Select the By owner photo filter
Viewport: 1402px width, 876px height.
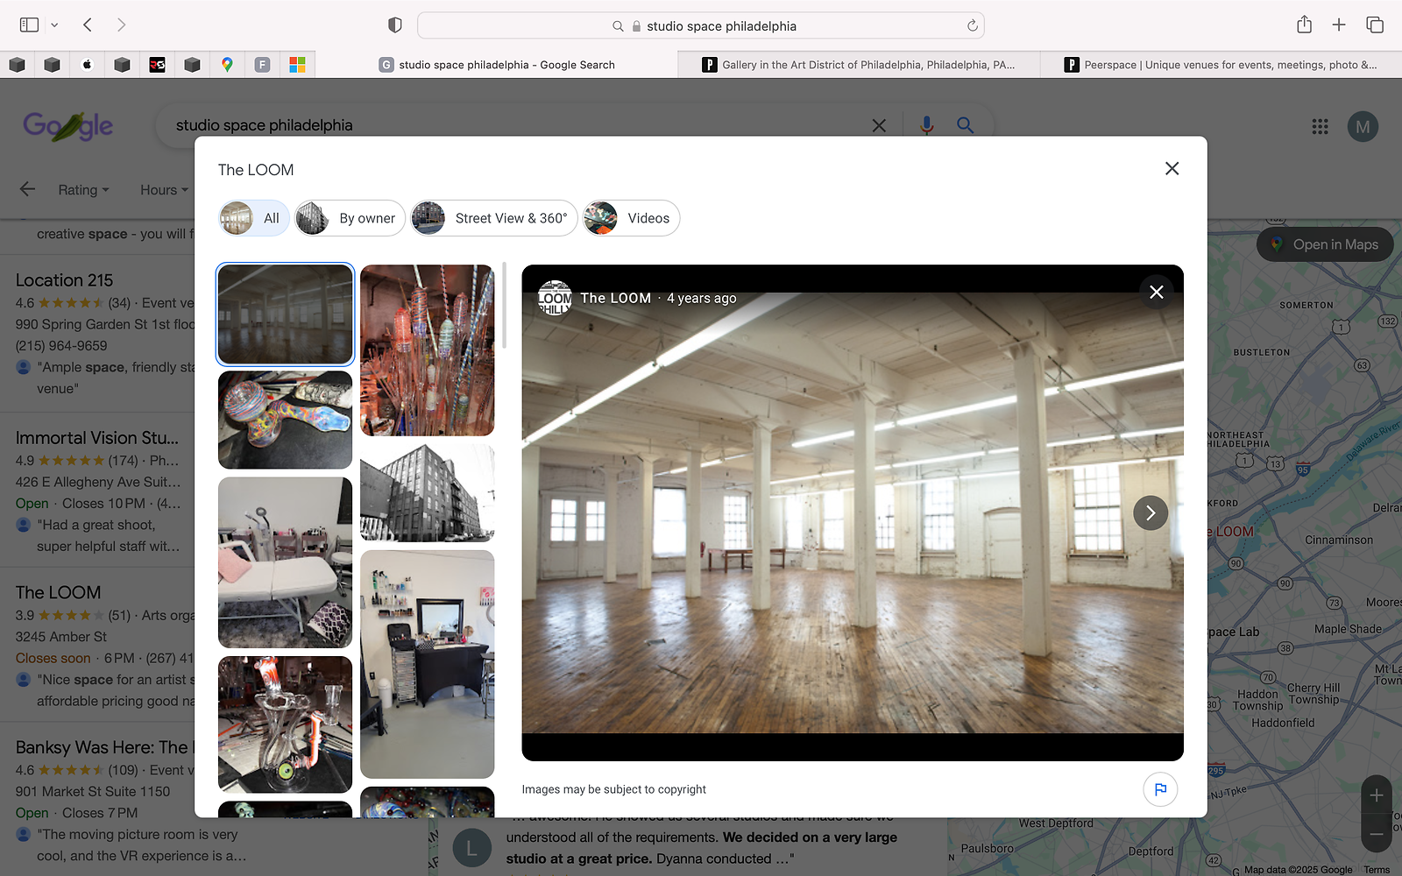pyautogui.click(x=350, y=218)
